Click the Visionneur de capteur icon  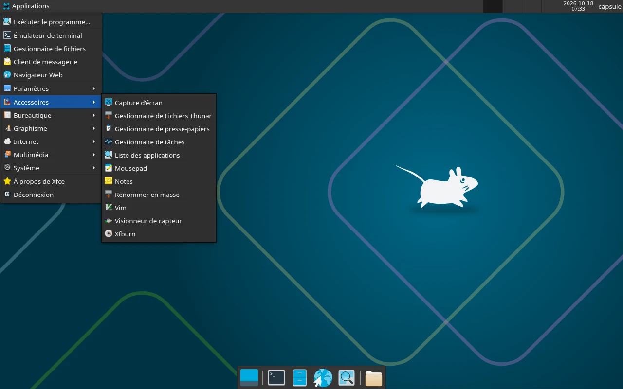point(109,221)
